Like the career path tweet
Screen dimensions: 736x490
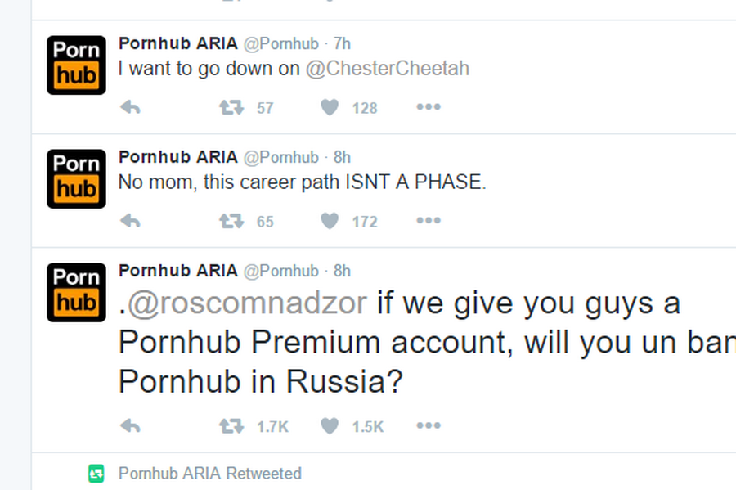coord(329,221)
